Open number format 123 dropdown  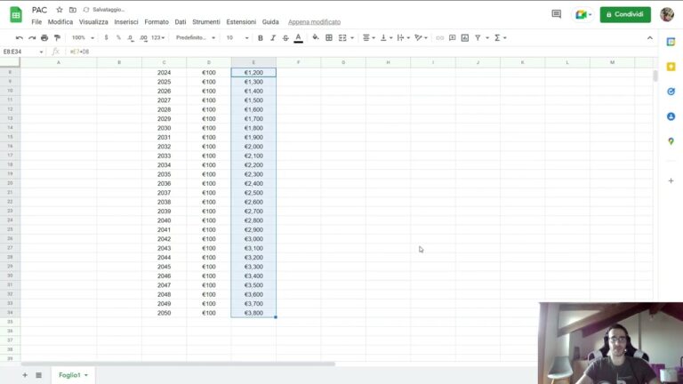pyautogui.click(x=157, y=38)
